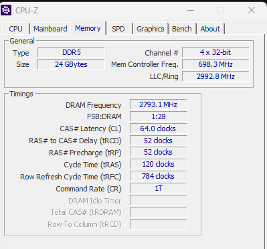Click the Timings group heading
Image resolution: width=267 pixels, height=249 pixels.
(x=21, y=94)
